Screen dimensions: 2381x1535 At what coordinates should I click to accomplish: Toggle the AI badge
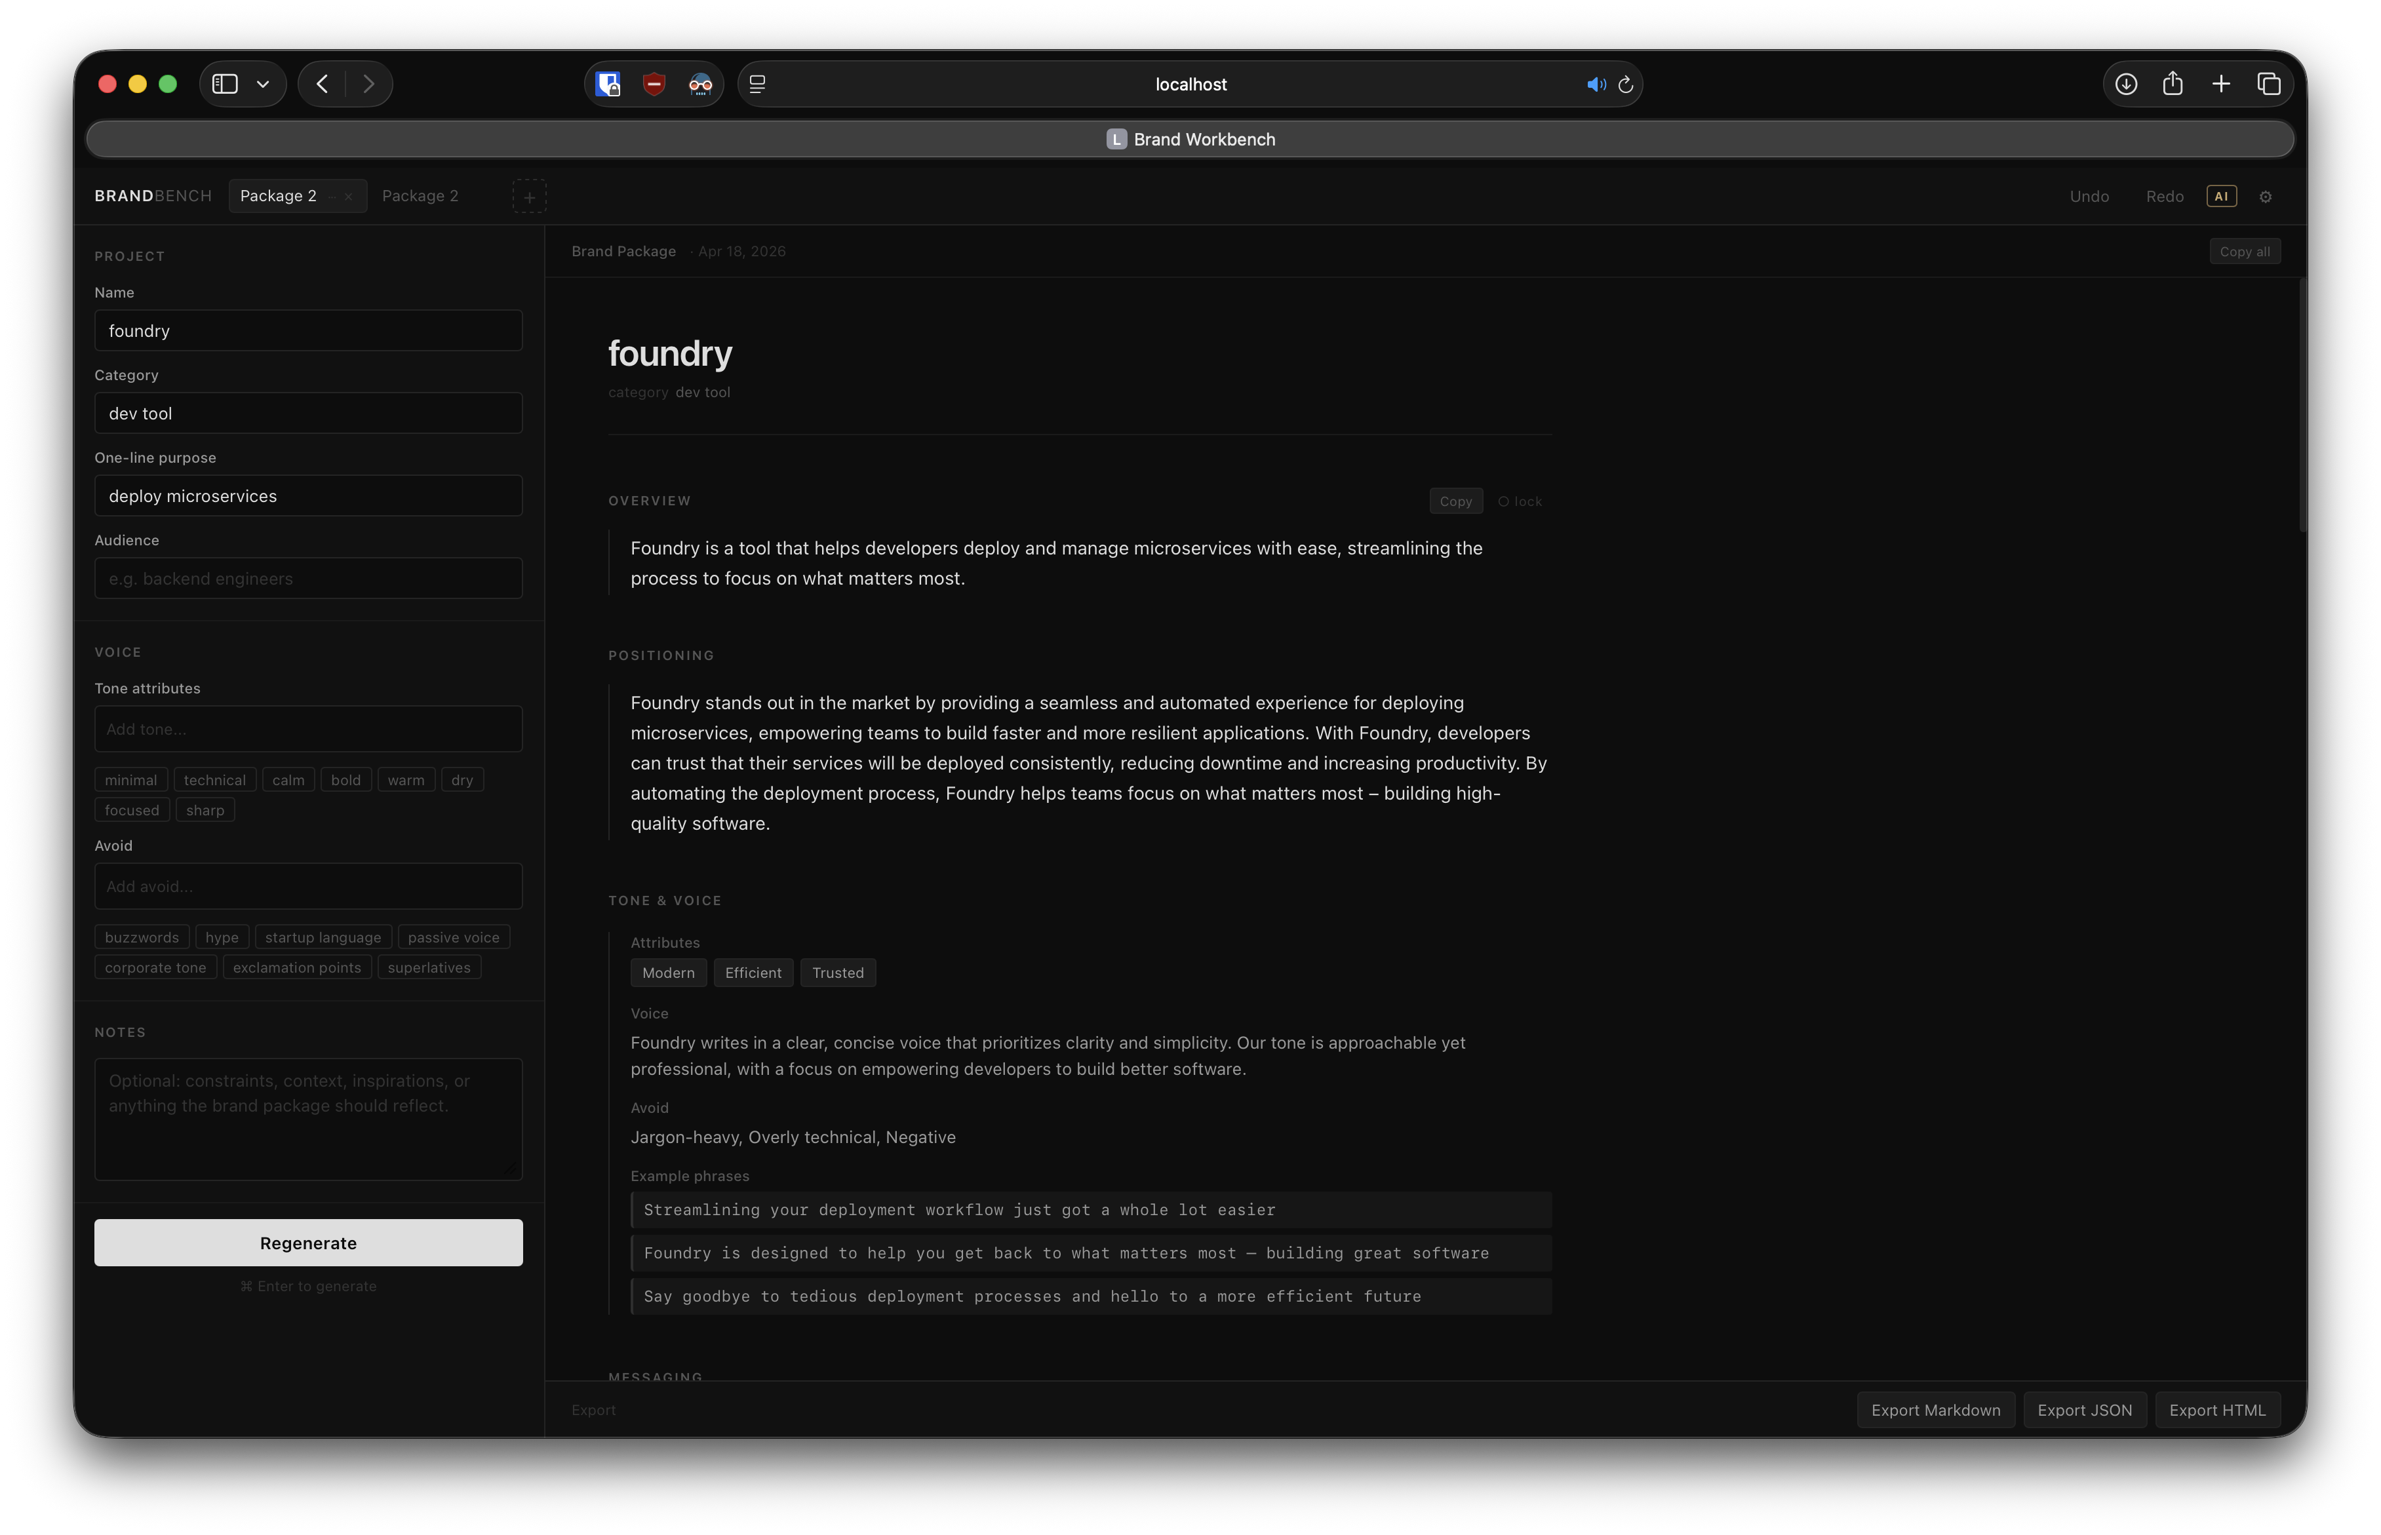[2222, 197]
